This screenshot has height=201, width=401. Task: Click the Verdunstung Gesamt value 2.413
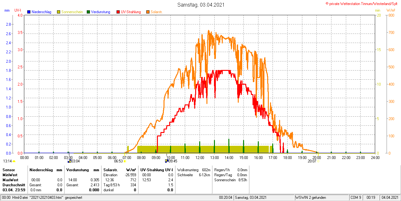point(95,185)
